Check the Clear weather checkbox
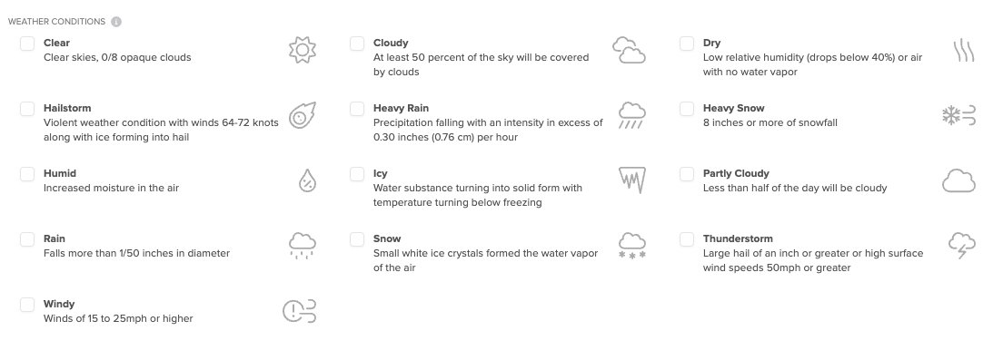1003x350 pixels. pos(27,44)
